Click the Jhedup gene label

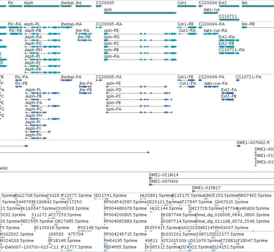click(67, 3)
